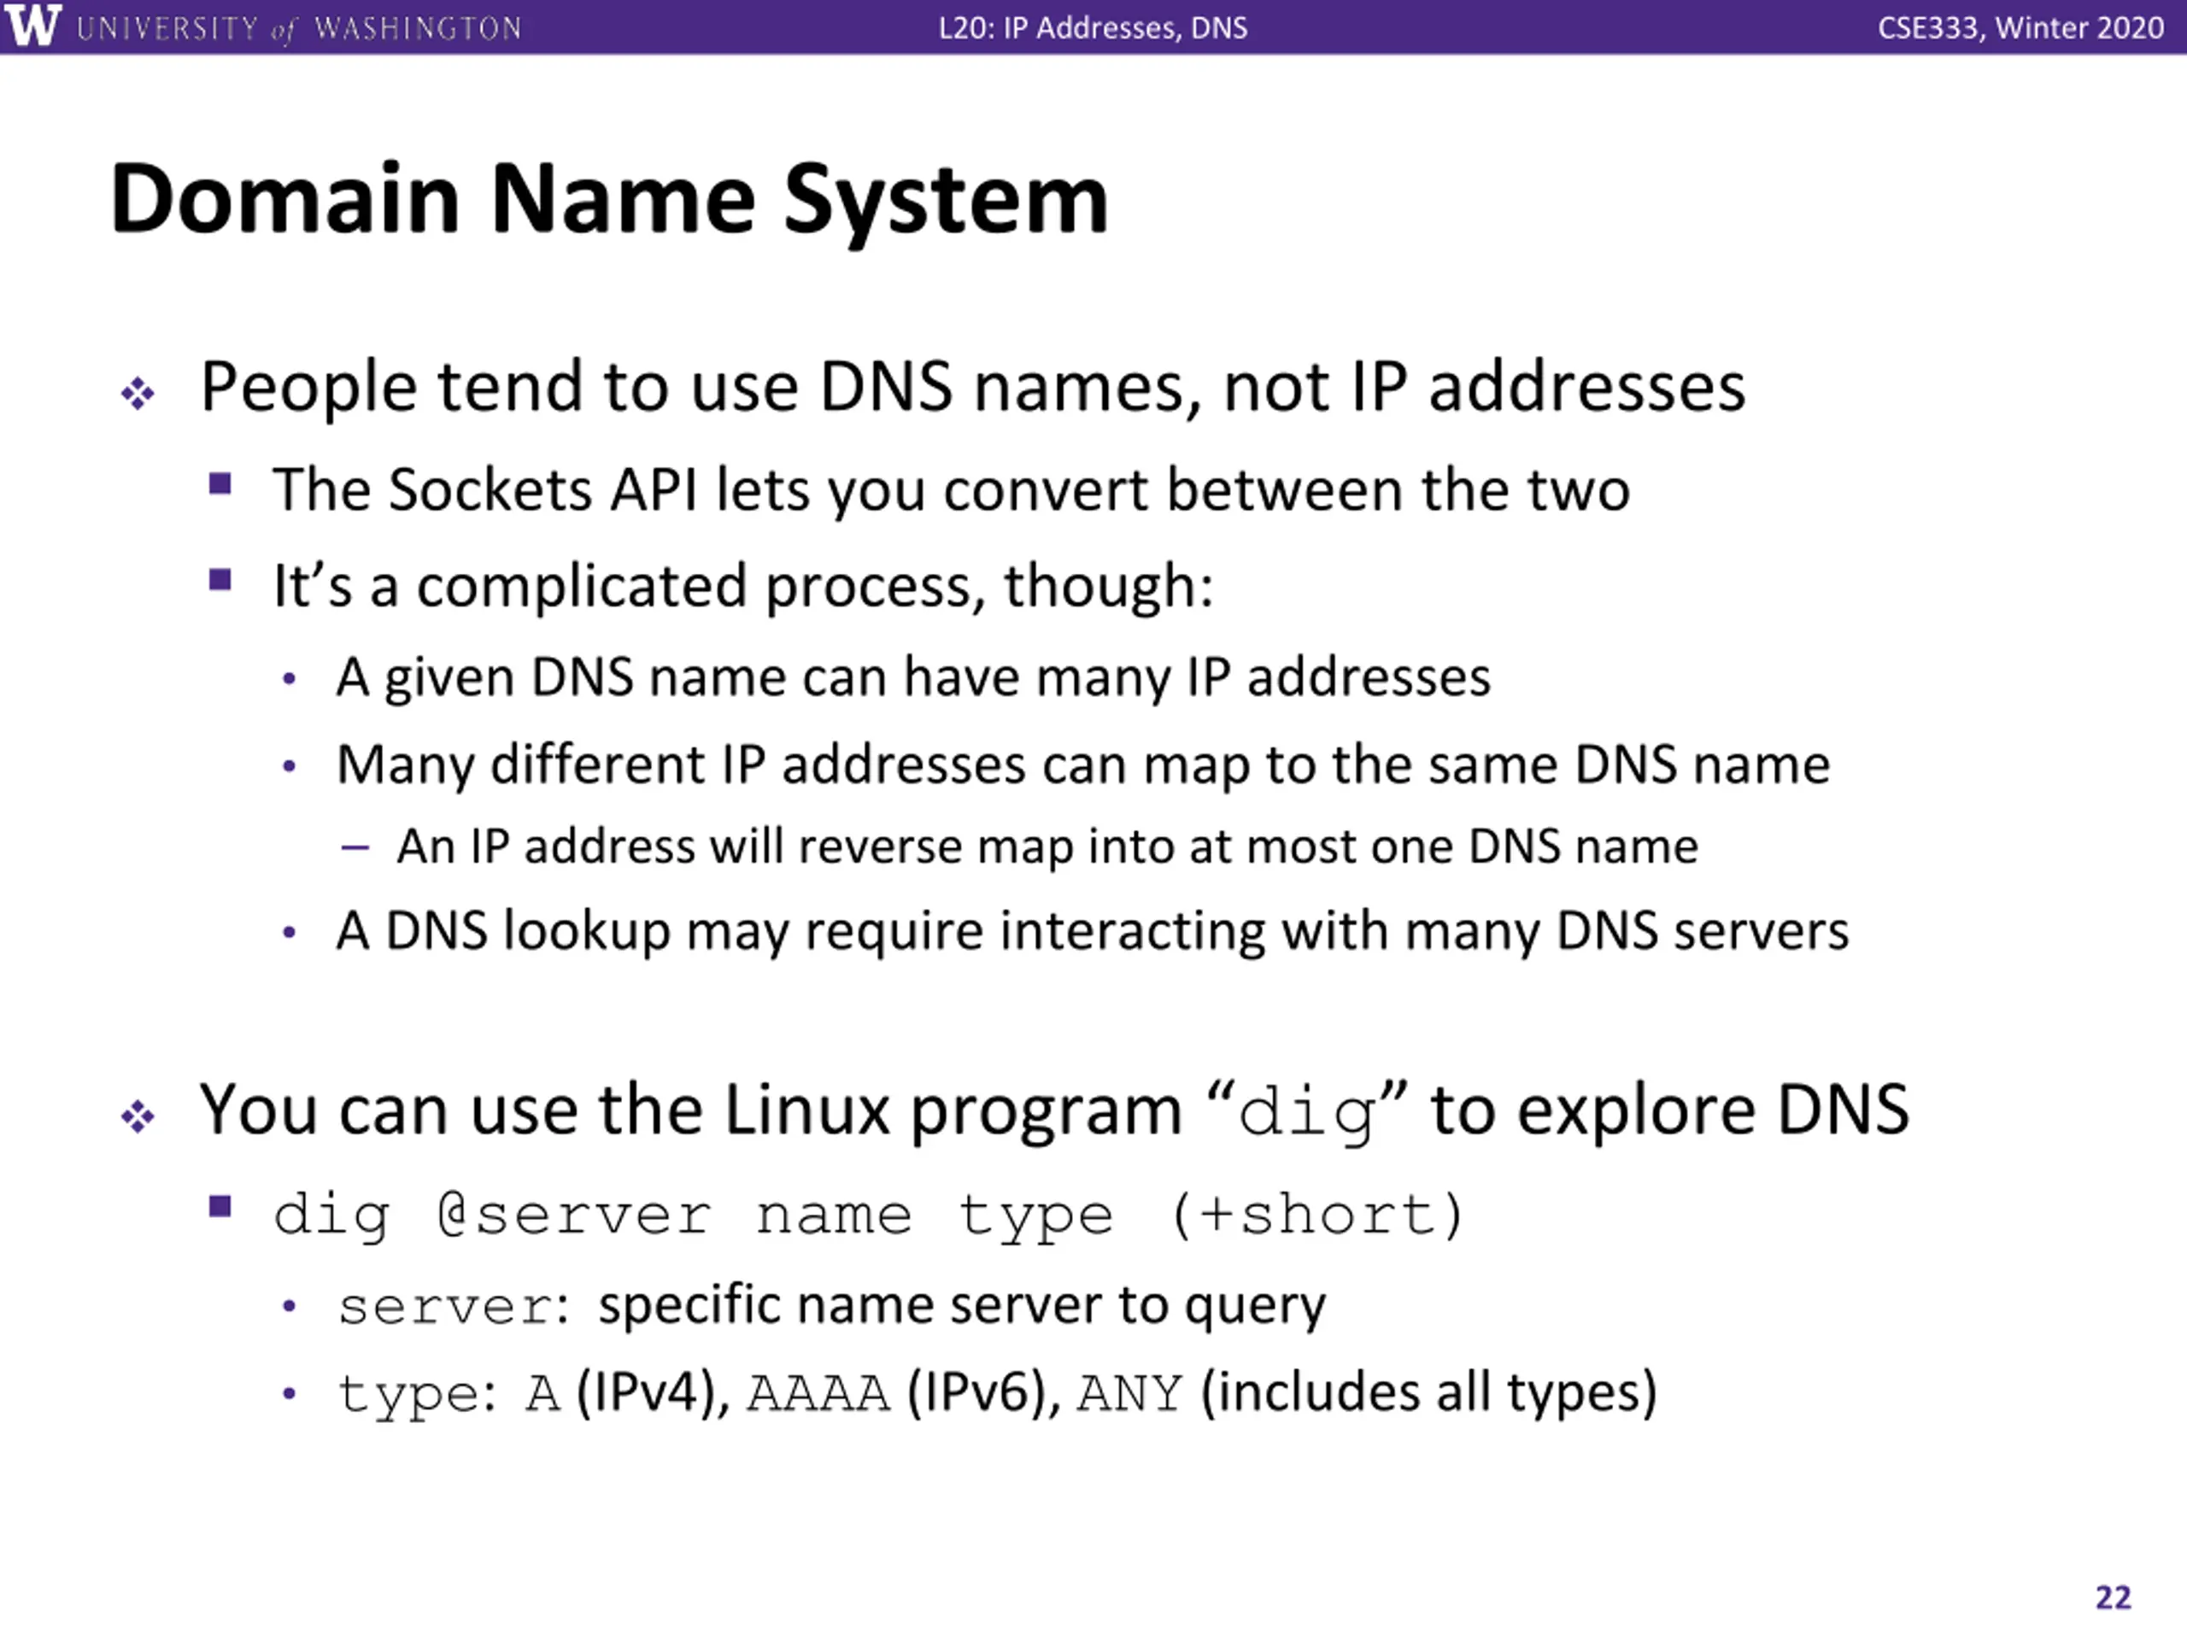Select the 'L20: IP Addresses, DNS' header title

[1093, 27]
